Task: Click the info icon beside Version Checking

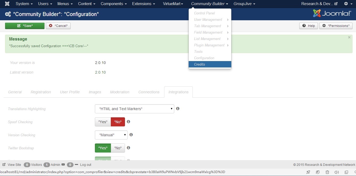Action: 131,135
